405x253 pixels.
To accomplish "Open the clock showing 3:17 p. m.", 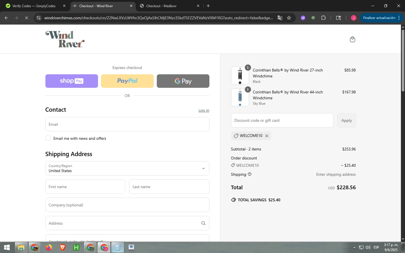I will tap(391, 247).
